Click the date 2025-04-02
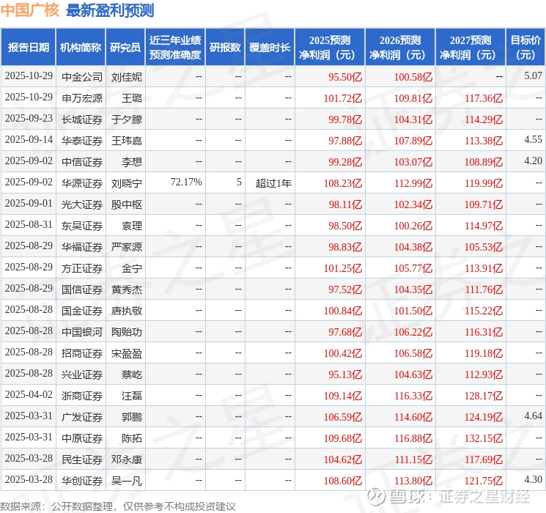 coord(29,394)
